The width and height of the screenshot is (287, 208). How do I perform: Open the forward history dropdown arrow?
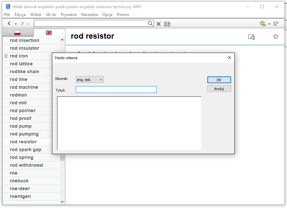click(28, 24)
